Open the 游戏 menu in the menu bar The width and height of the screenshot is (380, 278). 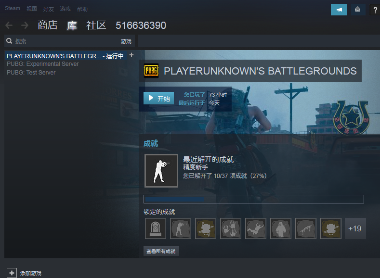[65, 9]
